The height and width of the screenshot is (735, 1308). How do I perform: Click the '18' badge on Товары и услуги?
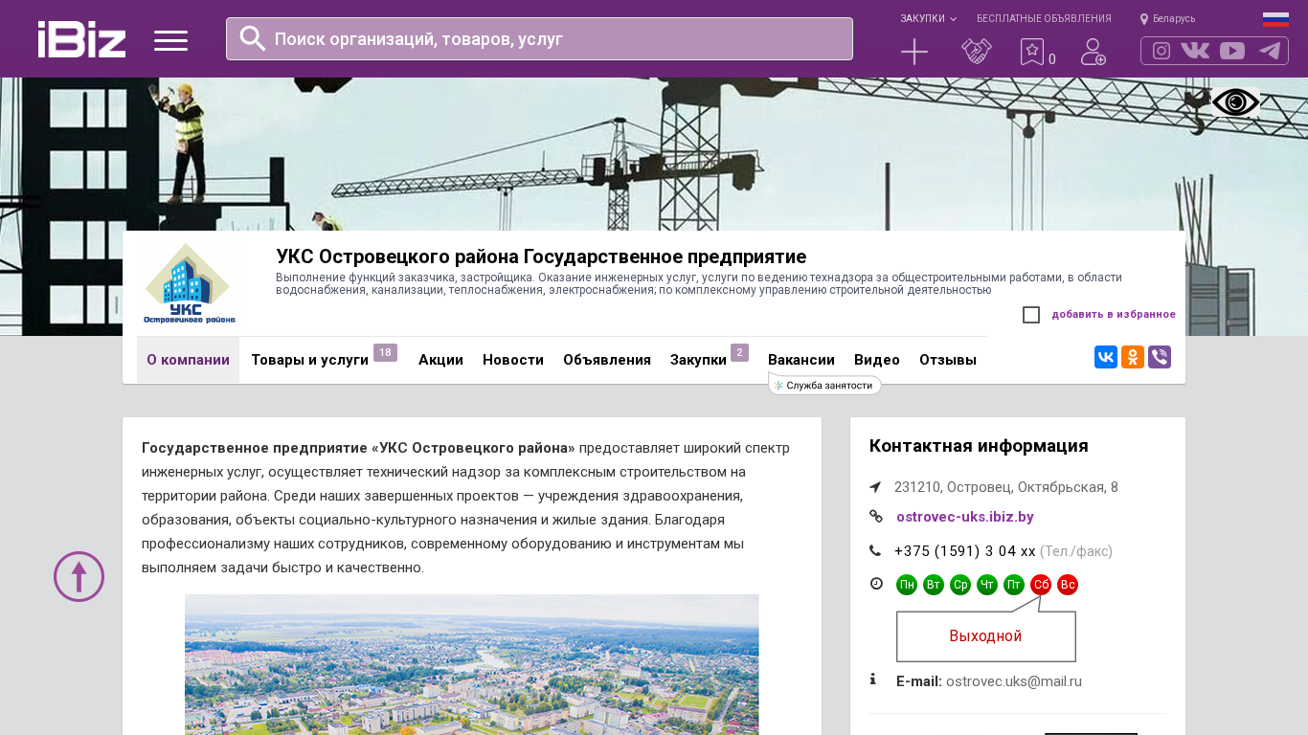point(385,352)
